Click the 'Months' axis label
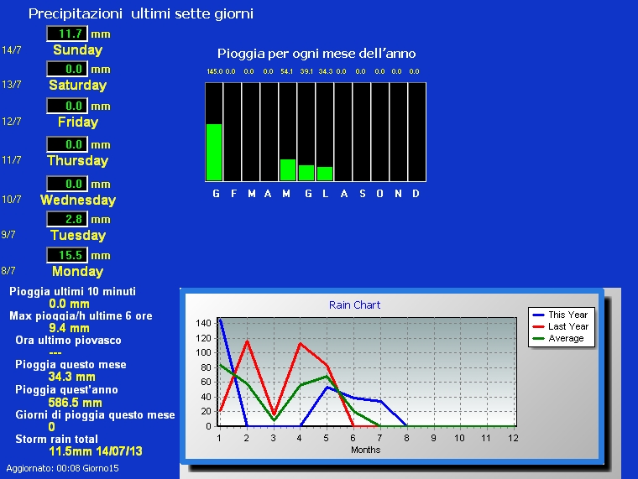Viewport: 638px width, 479px height. (365, 450)
